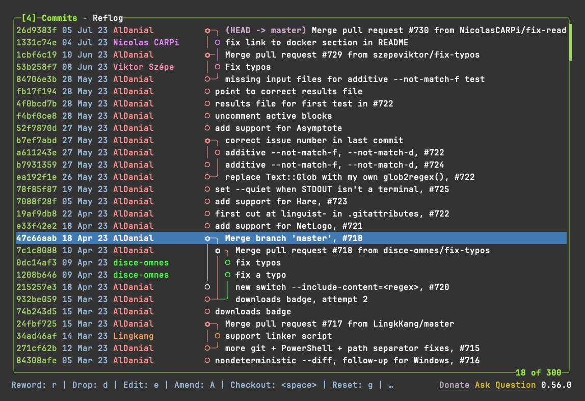Screen dimensions: 585x401
Task: Select commit 74b243d5 downloads badge
Action: point(291,312)
